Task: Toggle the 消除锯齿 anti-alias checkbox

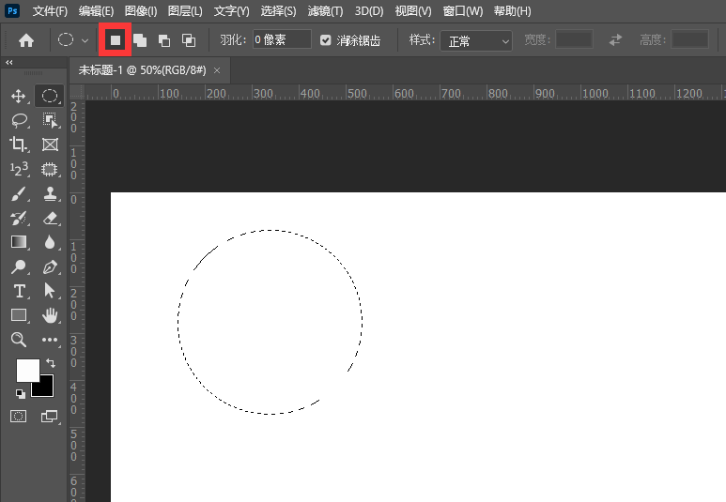Action: pos(326,40)
